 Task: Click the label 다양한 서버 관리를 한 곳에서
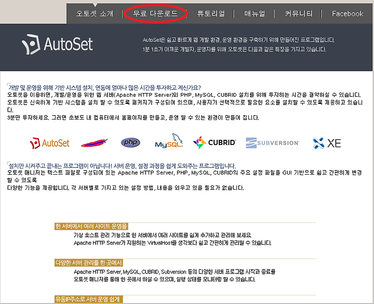pyautogui.click(x=88, y=263)
